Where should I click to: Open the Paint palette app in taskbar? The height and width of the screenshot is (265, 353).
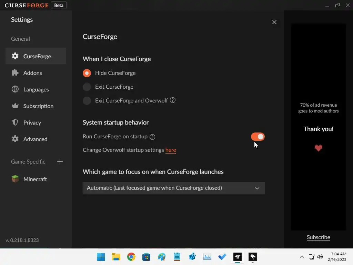[x=162, y=257]
